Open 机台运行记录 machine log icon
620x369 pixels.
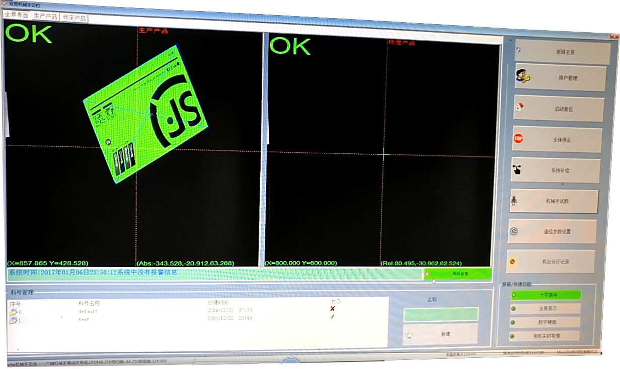[513, 261]
